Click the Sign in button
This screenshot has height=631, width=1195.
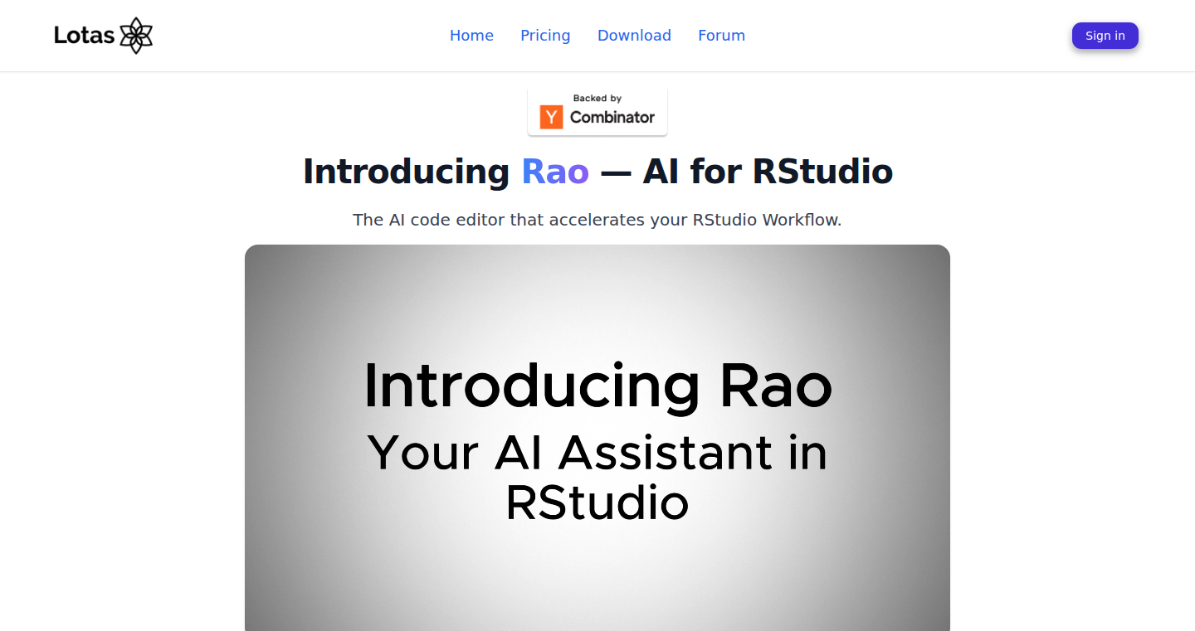click(1105, 36)
